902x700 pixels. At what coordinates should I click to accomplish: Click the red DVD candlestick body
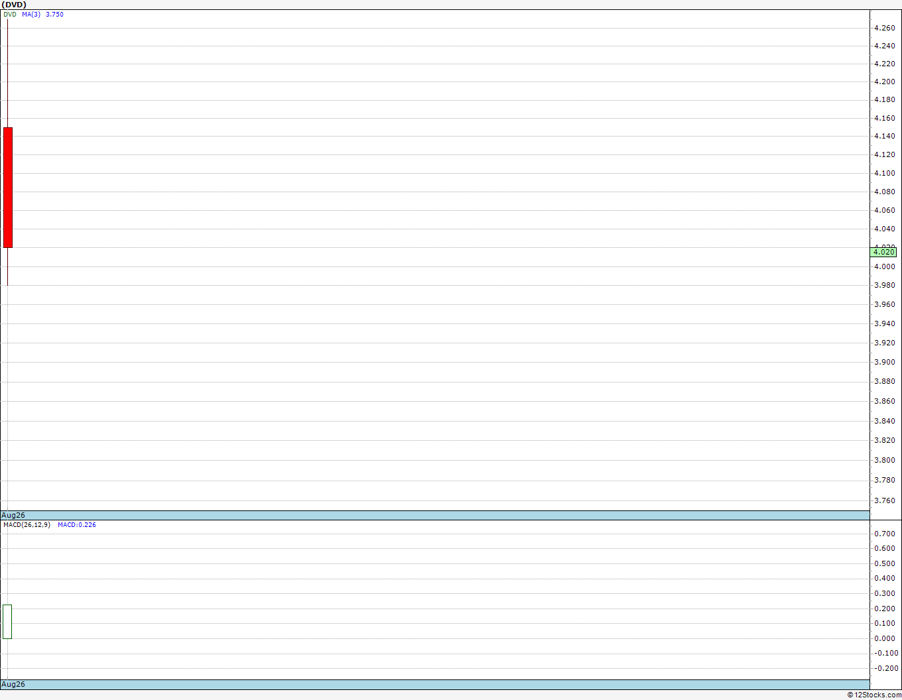[8, 188]
